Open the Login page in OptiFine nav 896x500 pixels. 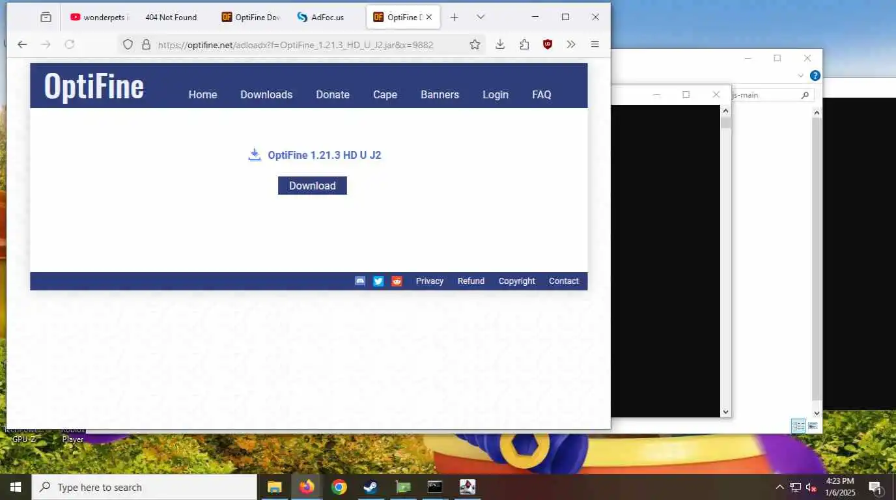496,94
